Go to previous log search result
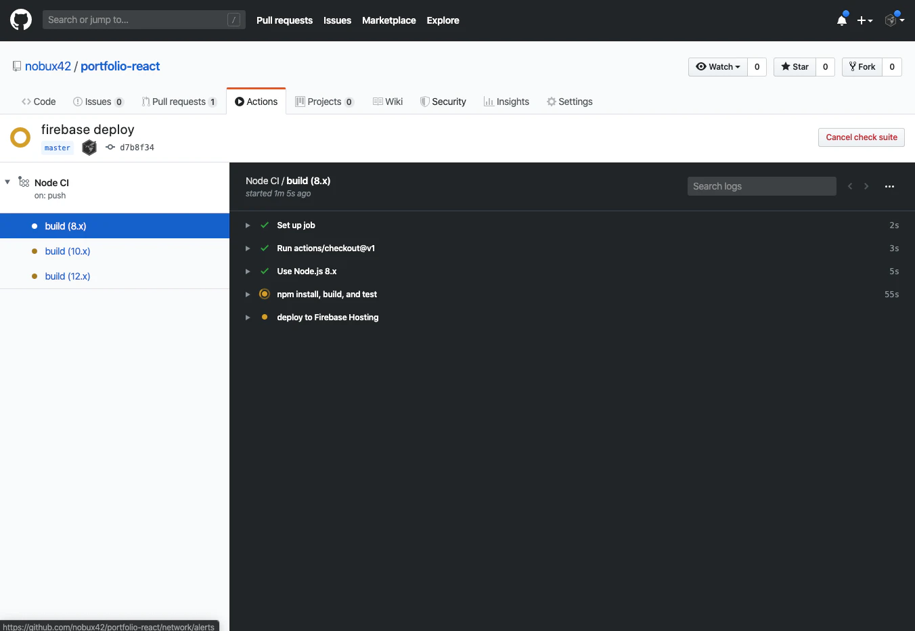The height and width of the screenshot is (631, 915). pos(850,186)
